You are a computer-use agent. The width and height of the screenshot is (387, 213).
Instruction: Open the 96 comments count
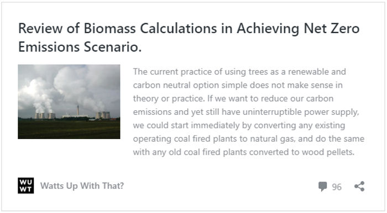click(x=337, y=187)
